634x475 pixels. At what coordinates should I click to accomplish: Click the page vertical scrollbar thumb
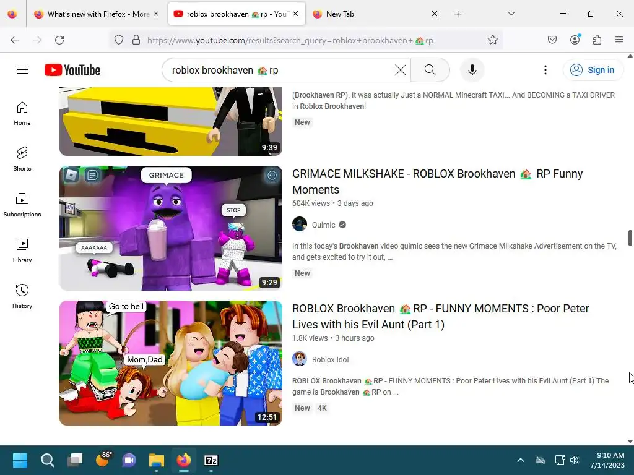pos(630,238)
